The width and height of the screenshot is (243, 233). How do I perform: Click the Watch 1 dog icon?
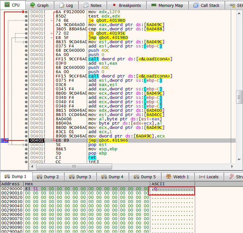coord(168,176)
